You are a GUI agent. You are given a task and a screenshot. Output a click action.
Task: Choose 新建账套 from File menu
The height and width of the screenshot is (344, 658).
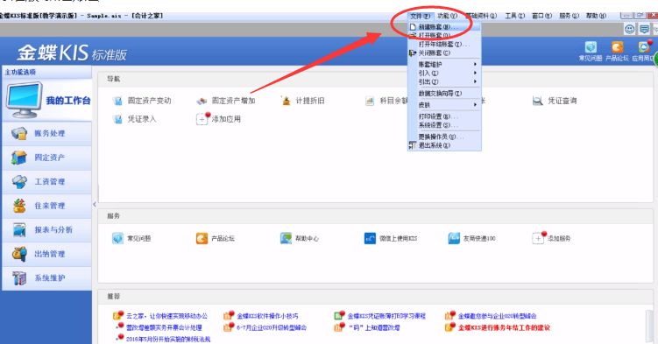coord(444,27)
